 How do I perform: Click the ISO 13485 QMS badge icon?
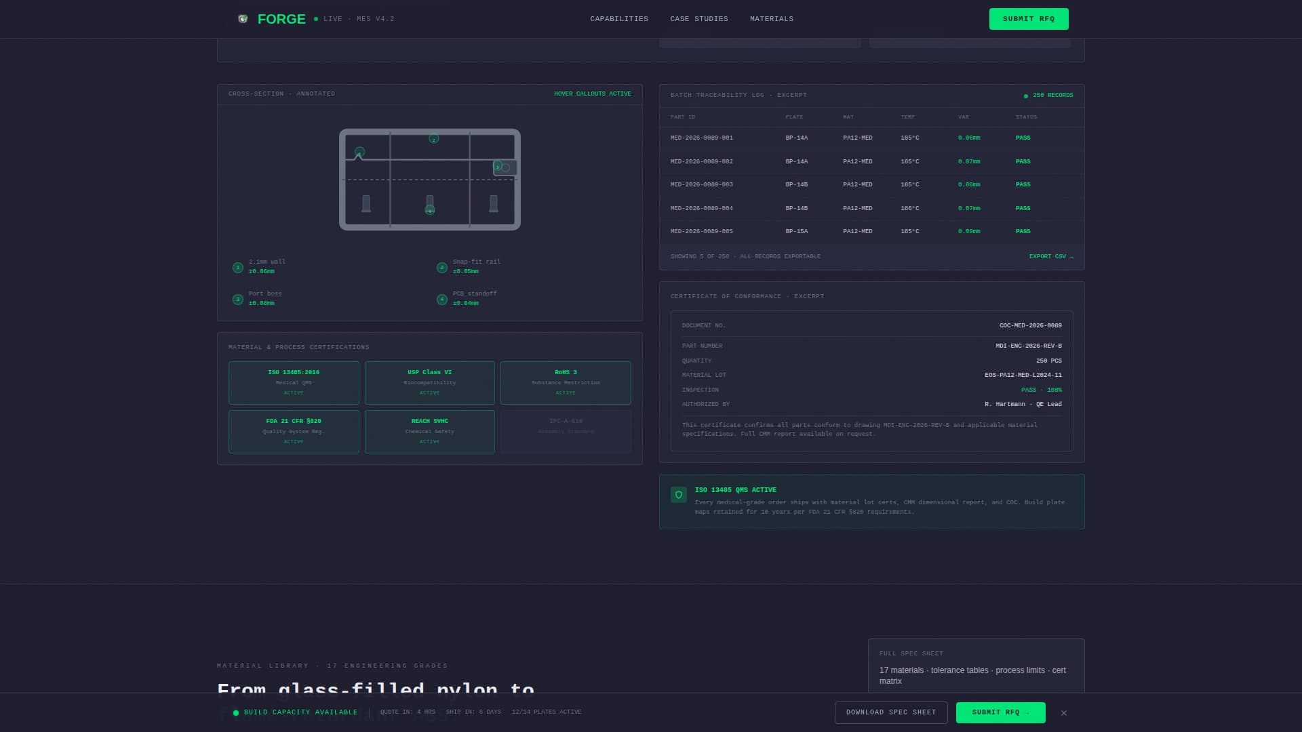pyautogui.click(x=678, y=495)
